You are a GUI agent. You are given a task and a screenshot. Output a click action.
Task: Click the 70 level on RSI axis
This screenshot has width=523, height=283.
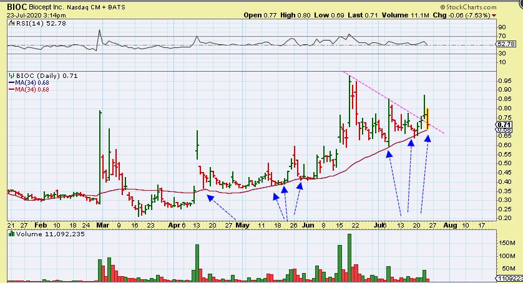[502, 36]
